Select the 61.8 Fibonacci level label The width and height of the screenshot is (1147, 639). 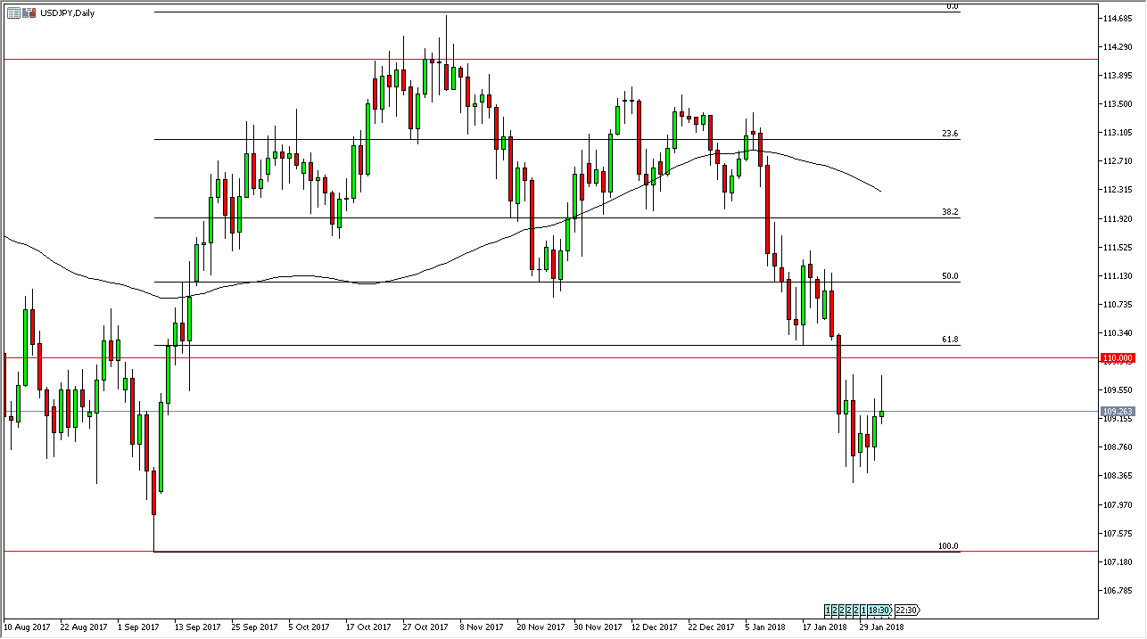[949, 339]
